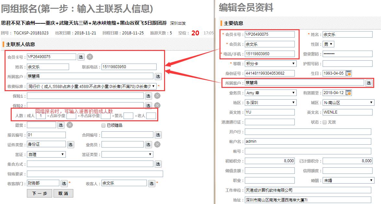Viewport: 381px width, 204px height.
Task: Click 选 beside 所属客户 in the signup form
Action: (158, 76)
